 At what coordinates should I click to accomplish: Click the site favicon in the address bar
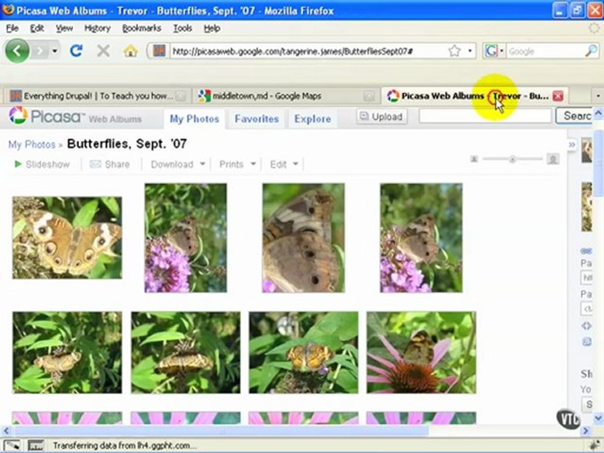pyautogui.click(x=159, y=51)
